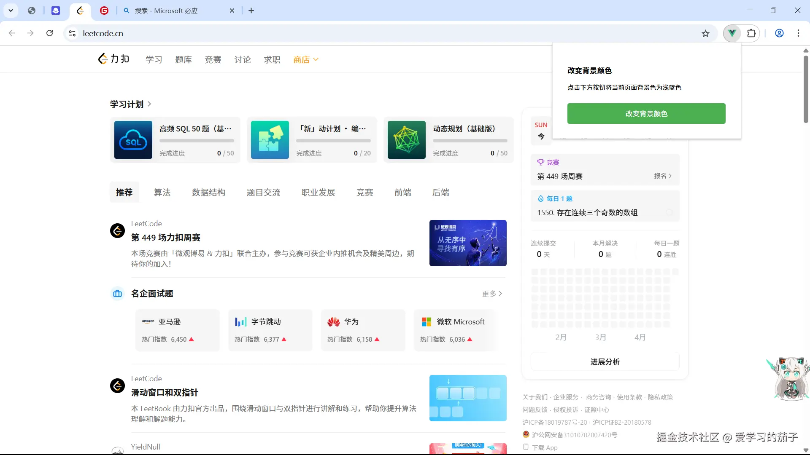This screenshot has width=810, height=455.
Task: View site information icon in address bar
Action: [x=72, y=33]
